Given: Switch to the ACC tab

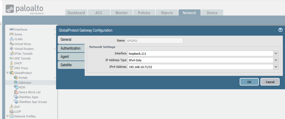Looking at the screenshot, I should 99,13.
